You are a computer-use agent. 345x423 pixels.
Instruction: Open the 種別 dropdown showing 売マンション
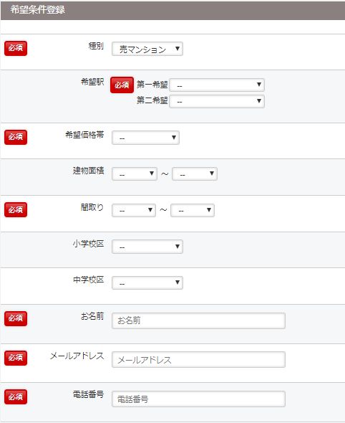tap(147, 49)
